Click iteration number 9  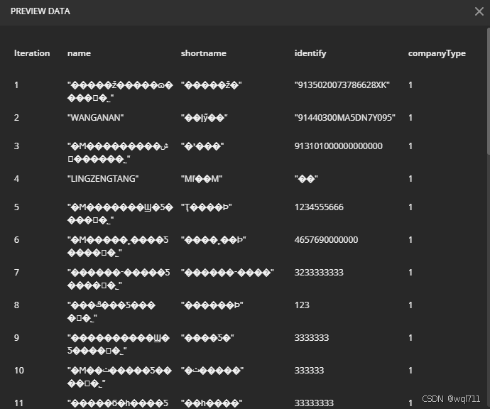pos(16,338)
